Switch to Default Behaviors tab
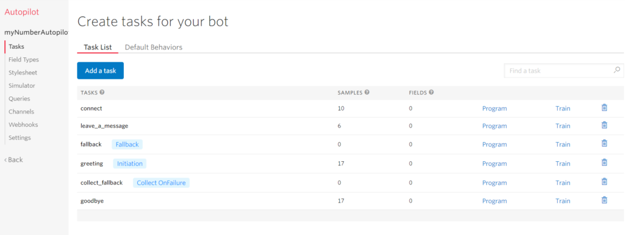The image size is (625, 235). (153, 47)
